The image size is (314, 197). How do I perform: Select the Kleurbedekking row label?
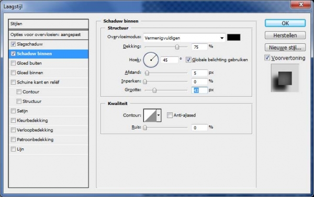point(32,120)
